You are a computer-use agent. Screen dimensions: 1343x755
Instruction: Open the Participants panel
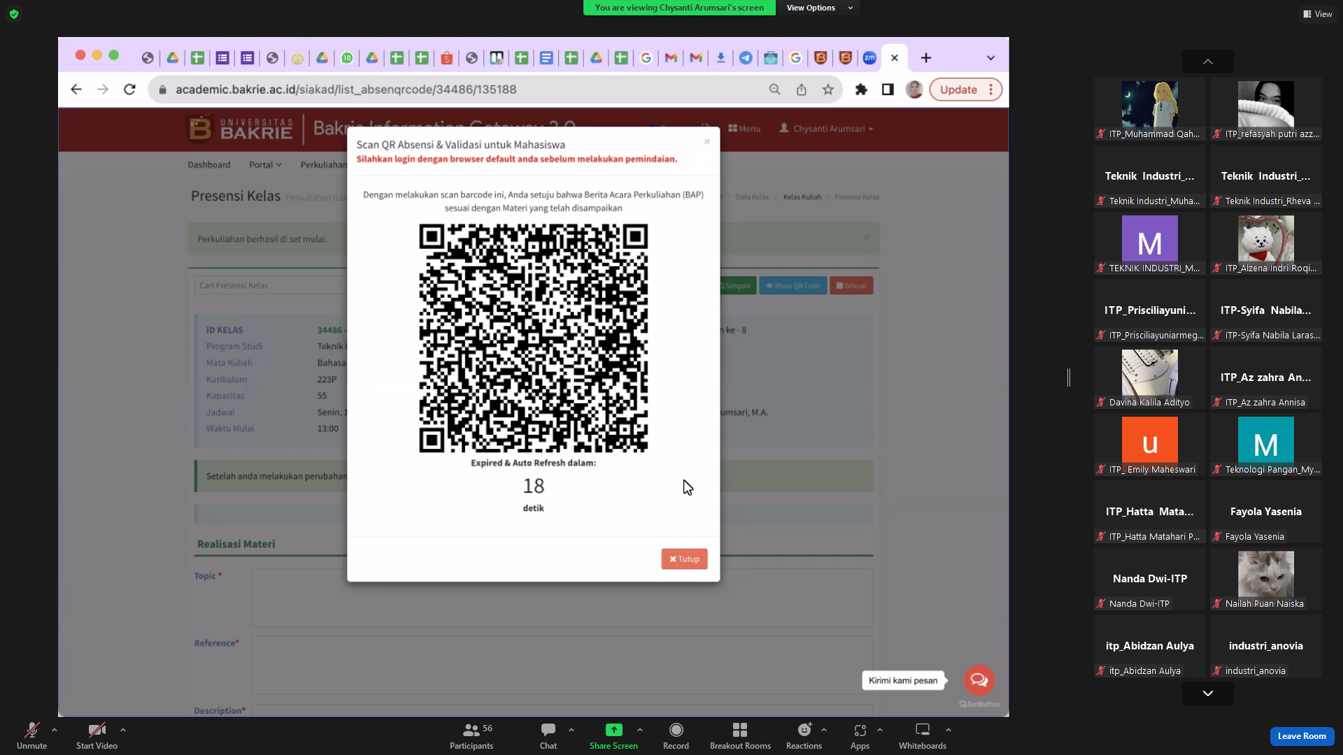[x=471, y=735]
